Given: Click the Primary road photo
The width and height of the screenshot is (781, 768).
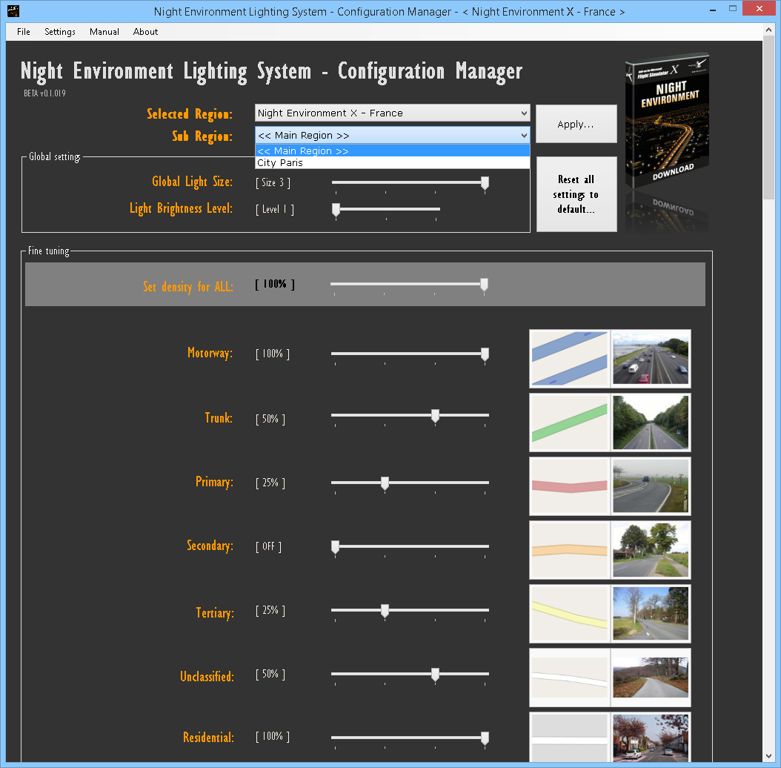Looking at the screenshot, I should (x=651, y=486).
